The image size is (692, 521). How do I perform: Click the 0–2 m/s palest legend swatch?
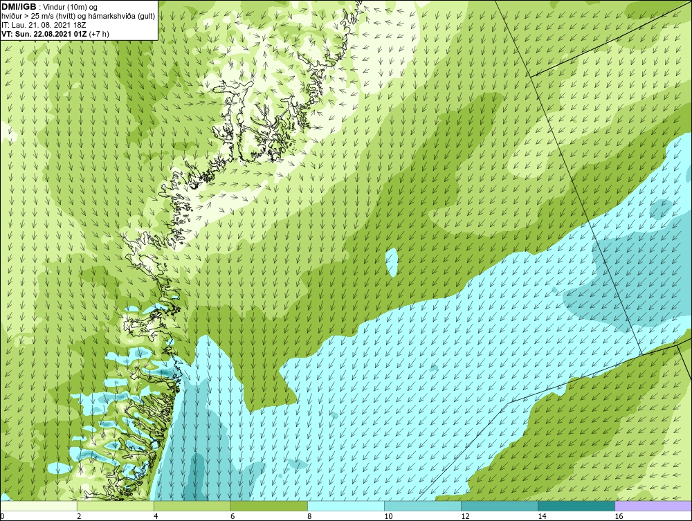click(39, 506)
